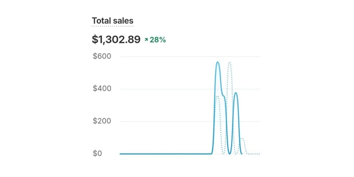354x177 pixels.
Task: Click the dotted line's first peak
Action: tap(217, 96)
